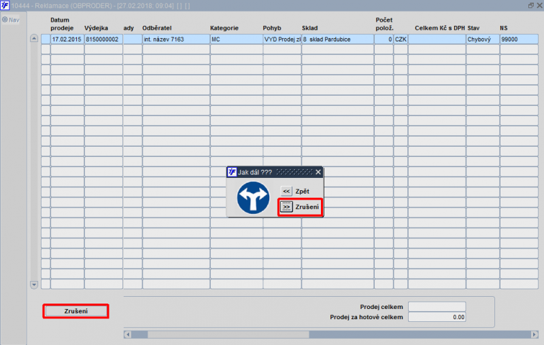Click the blue fork-arrow icon in dialog
The width and height of the screenshot is (544, 345).
click(253, 198)
